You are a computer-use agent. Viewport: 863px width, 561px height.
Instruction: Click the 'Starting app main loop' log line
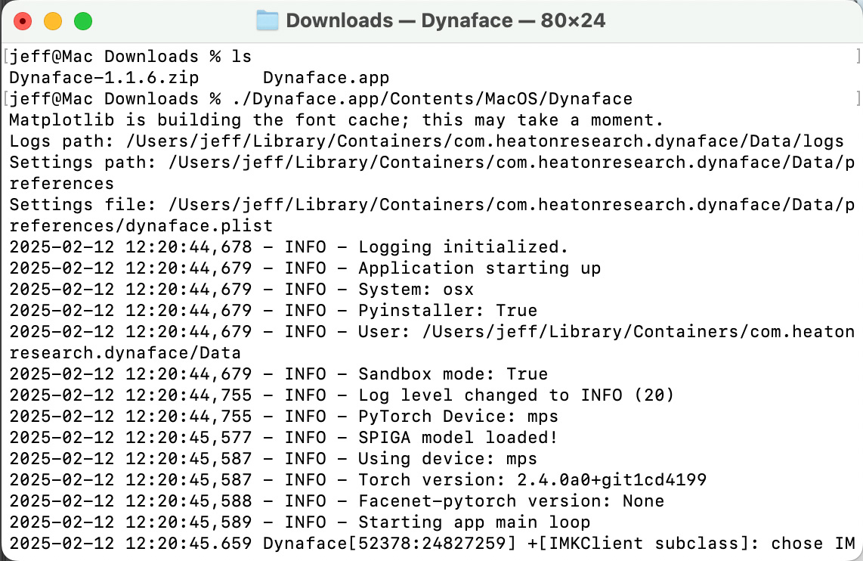click(x=474, y=522)
